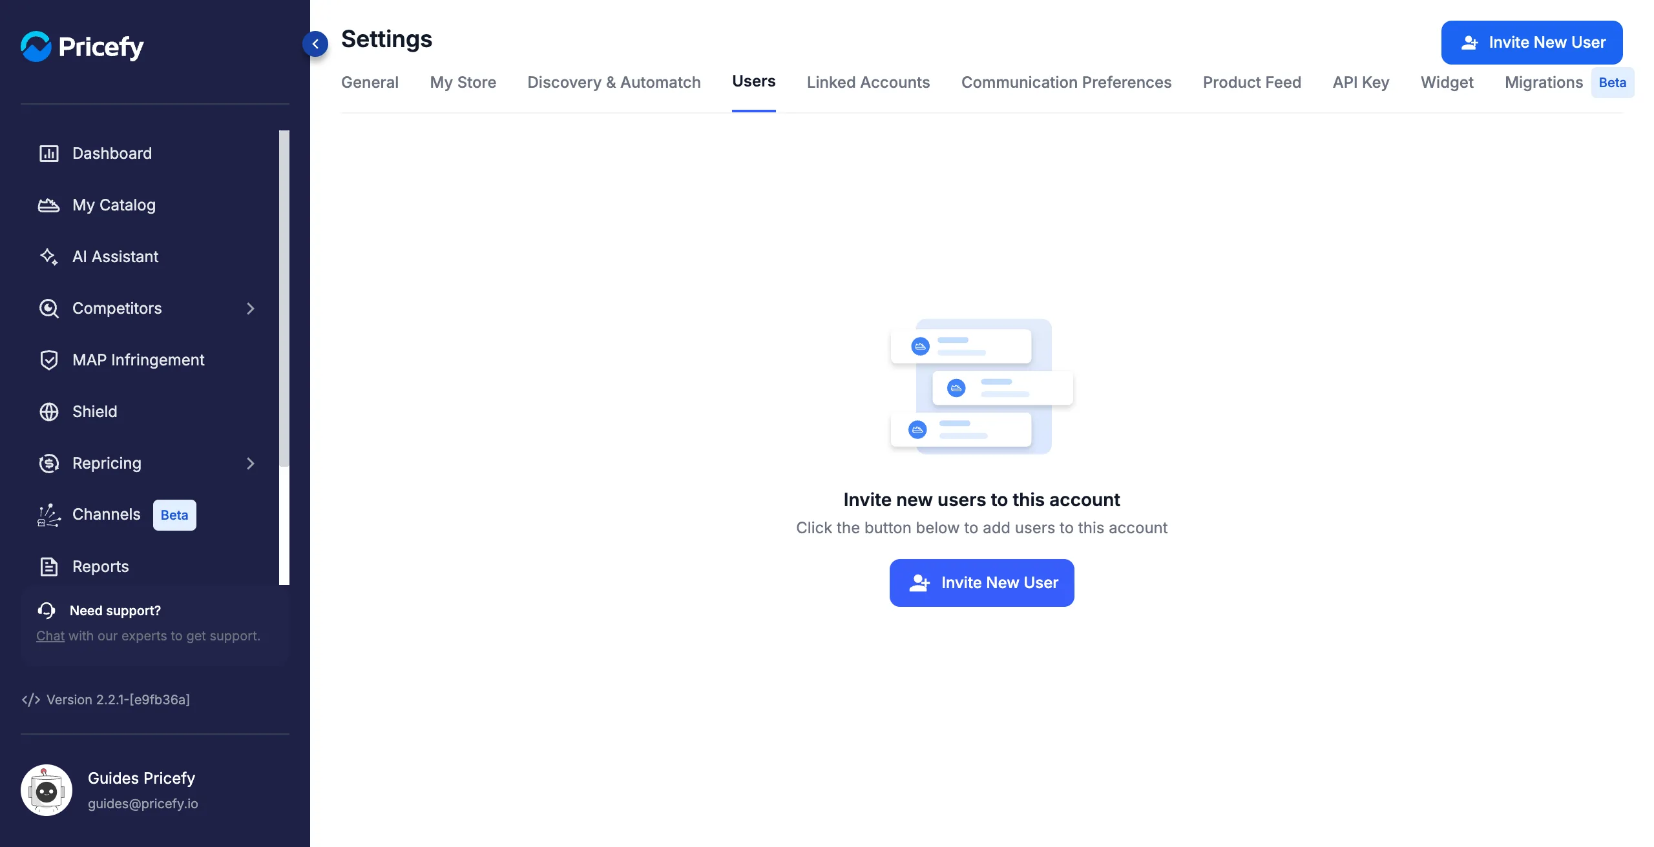Open the Chat support link
1654x847 pixels.
(x=50, y=636)
